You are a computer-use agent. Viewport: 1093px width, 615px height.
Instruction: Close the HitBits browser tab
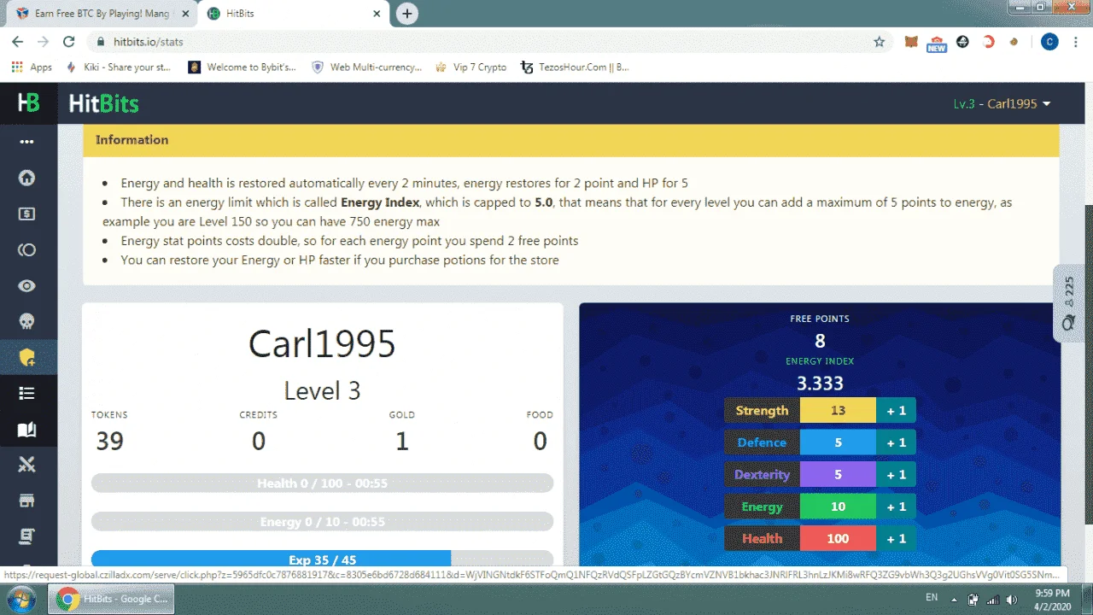(377, 14)
